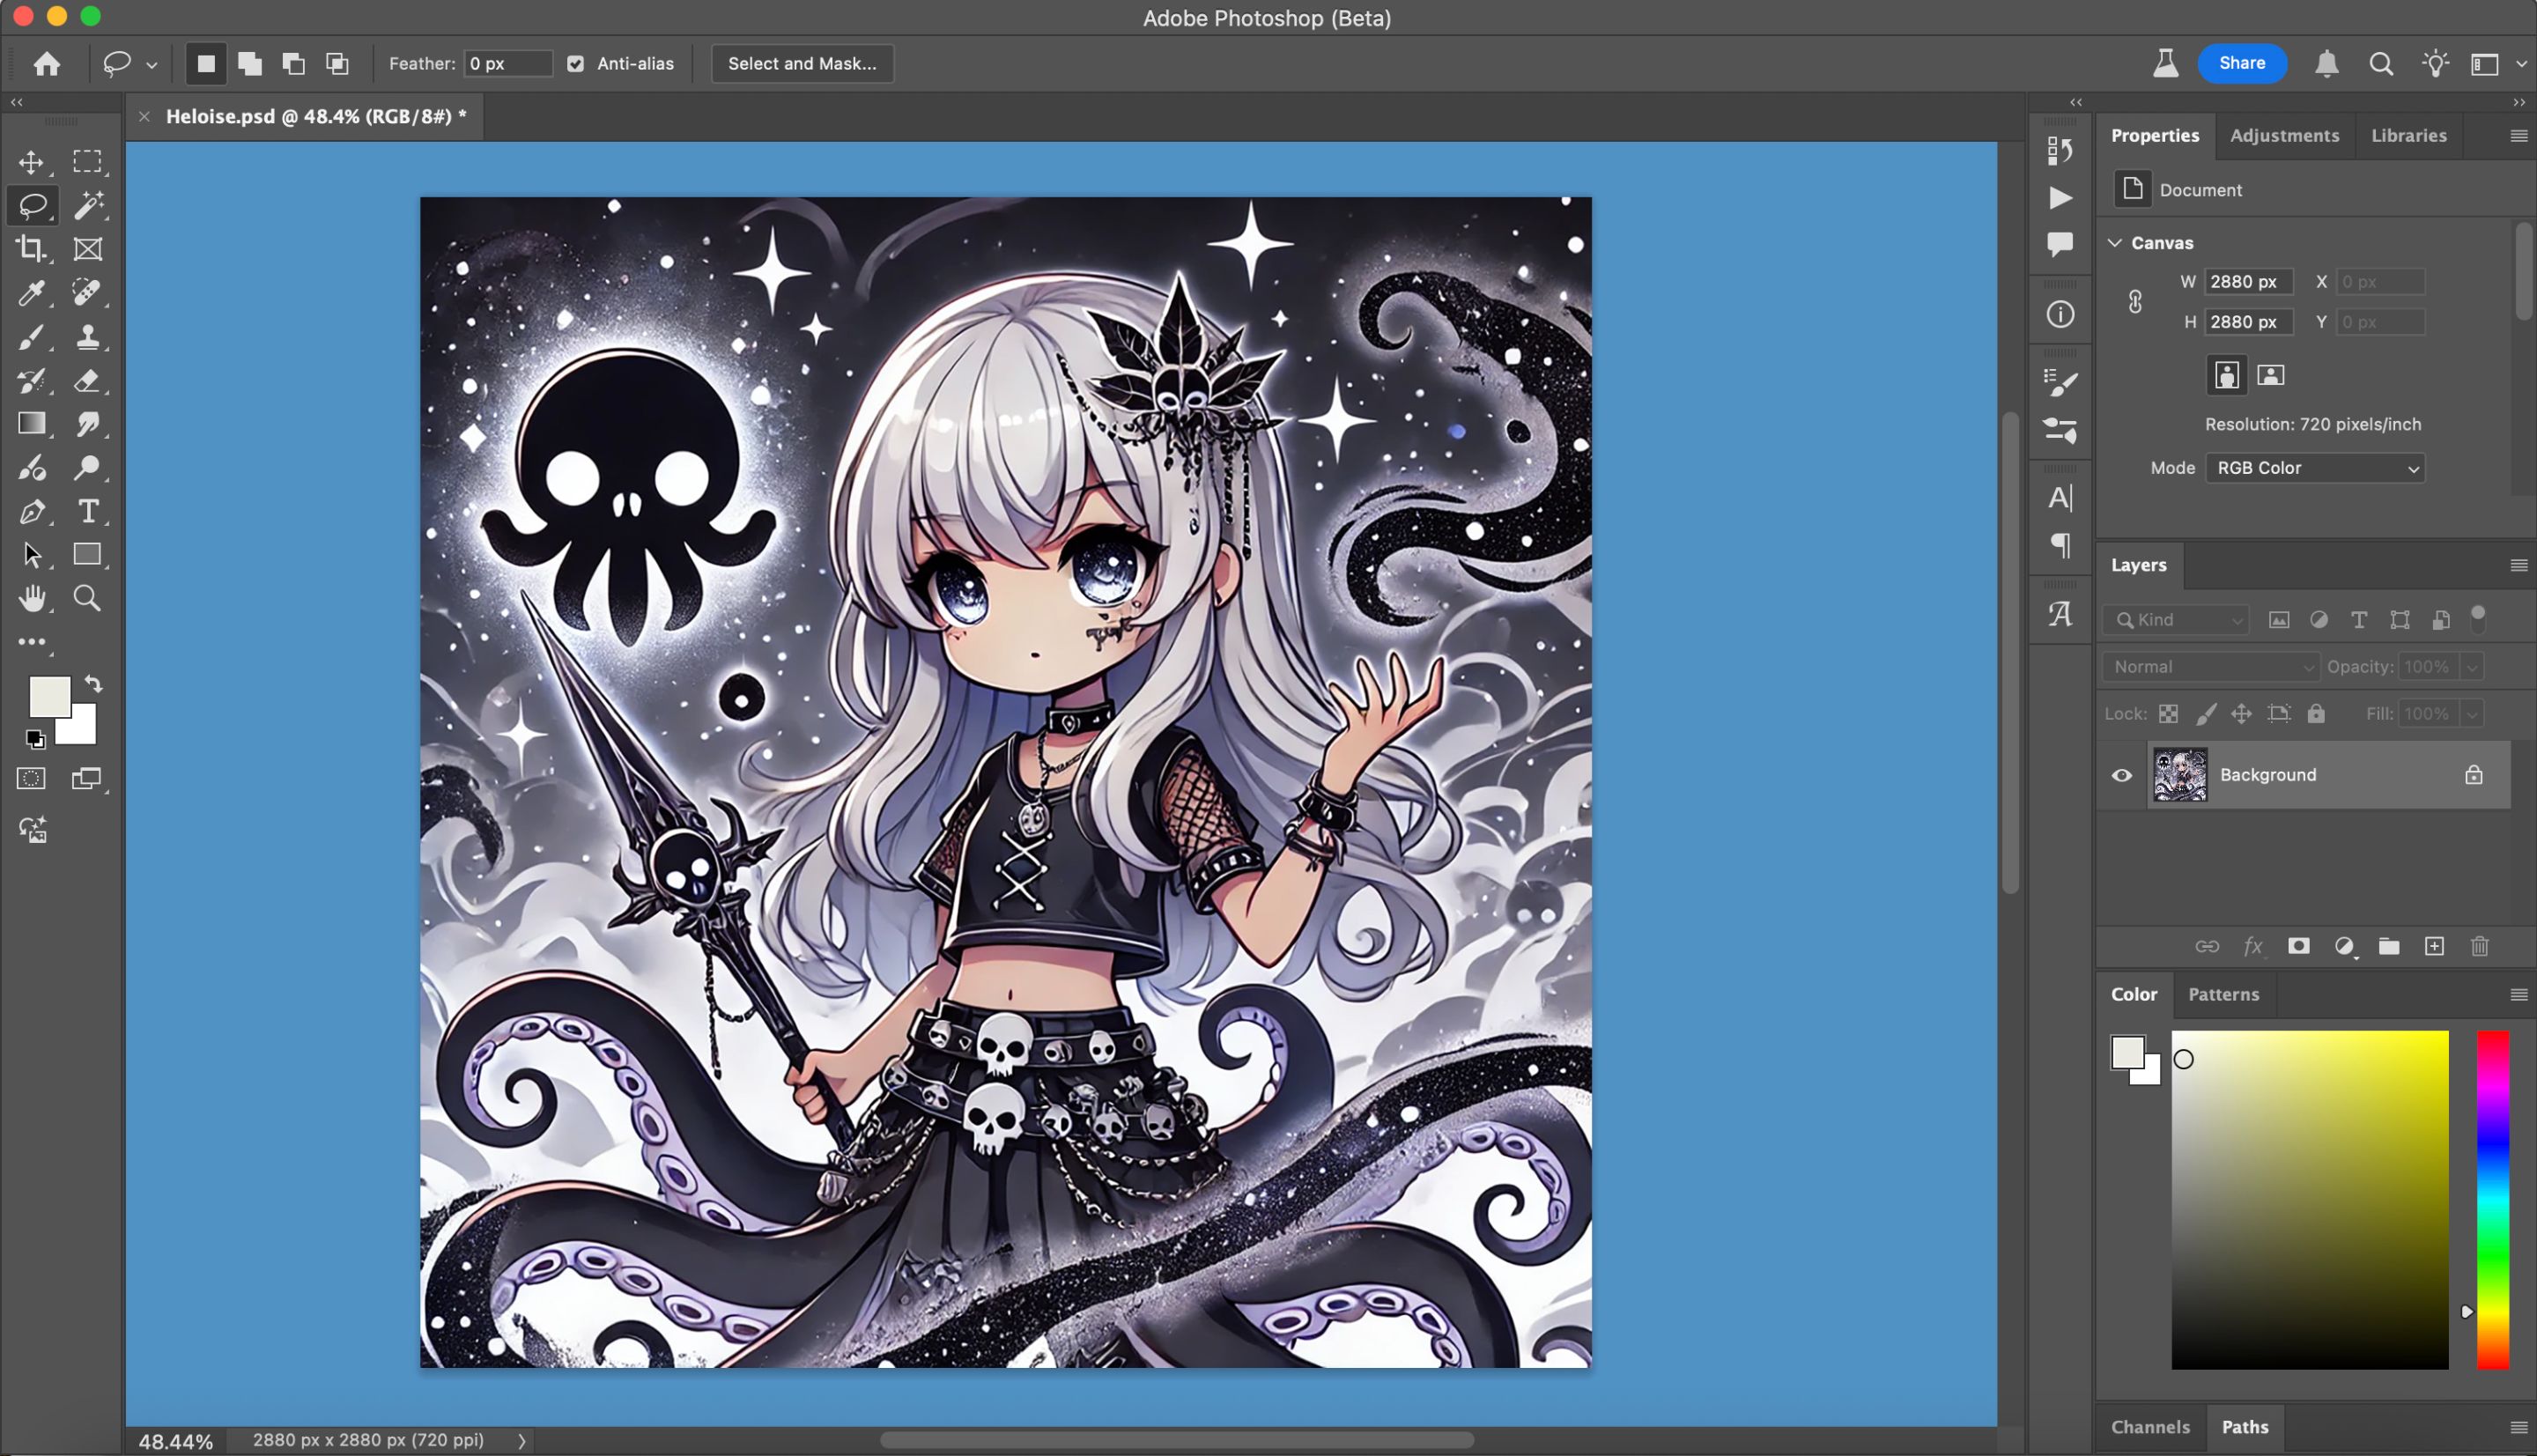Open the Lasso tool preset picker arrow
Screen dimensions: 2537x1456
coord(151,65)
